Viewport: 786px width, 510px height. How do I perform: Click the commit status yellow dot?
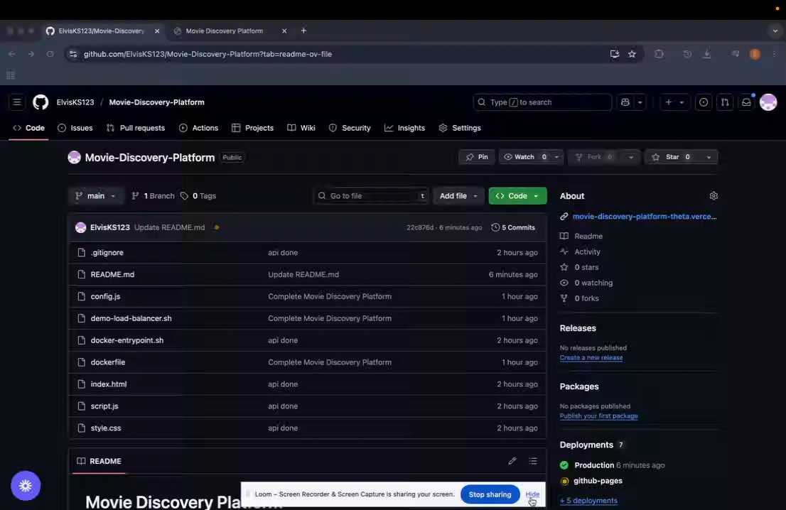[217, 227]
